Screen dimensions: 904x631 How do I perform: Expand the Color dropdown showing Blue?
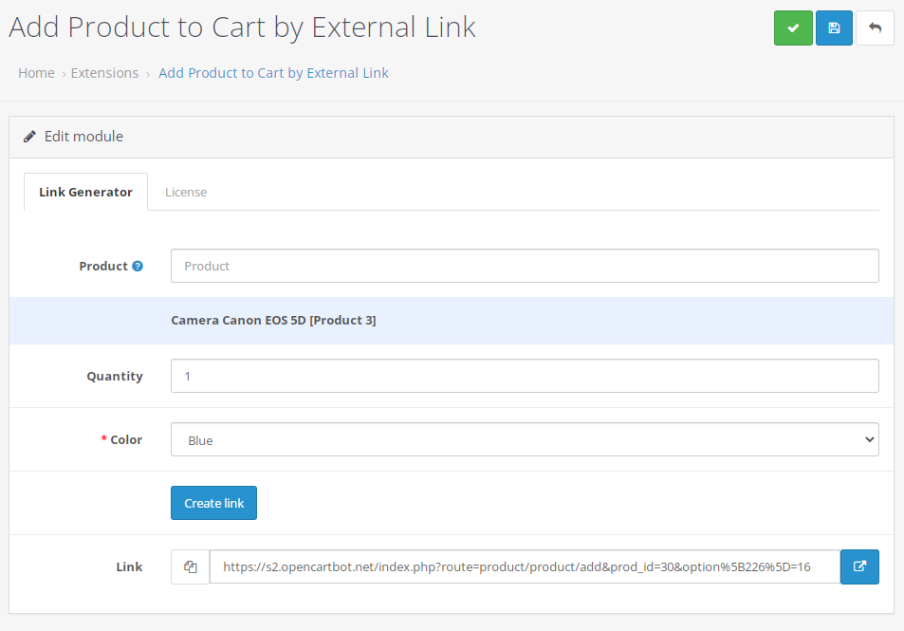click(x=525, y=440)
